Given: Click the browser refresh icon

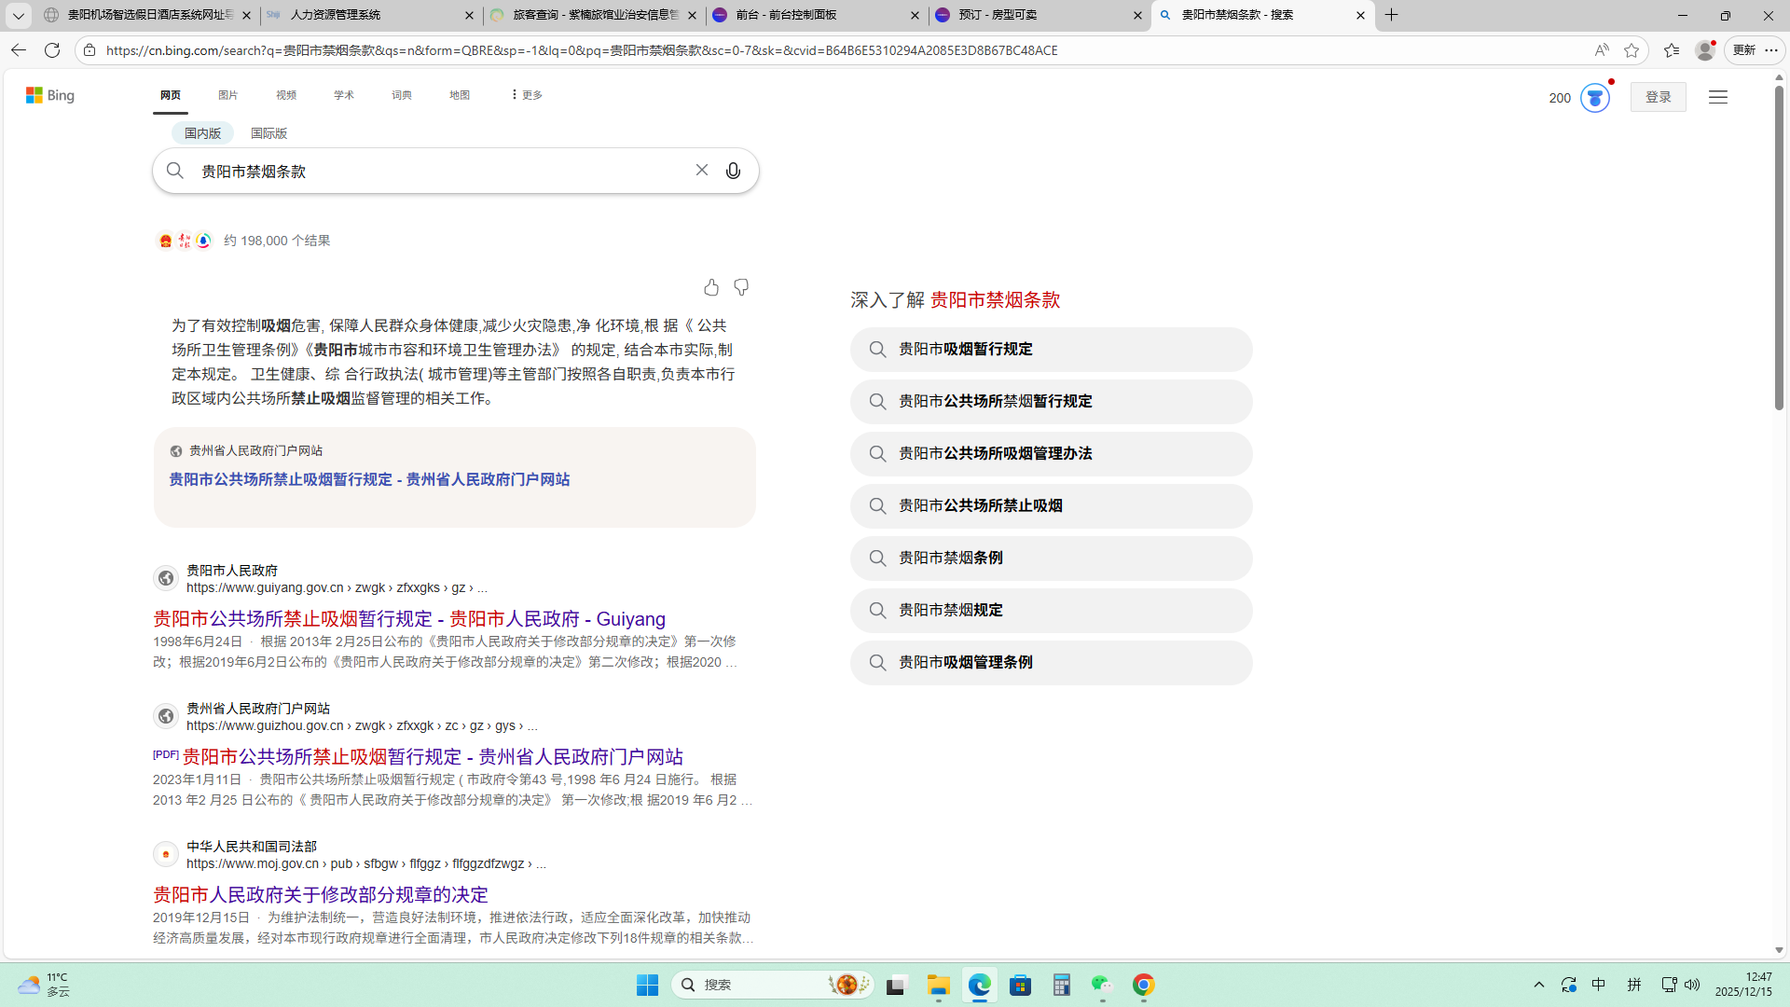Looking at the screenshot, I should 52,50.
